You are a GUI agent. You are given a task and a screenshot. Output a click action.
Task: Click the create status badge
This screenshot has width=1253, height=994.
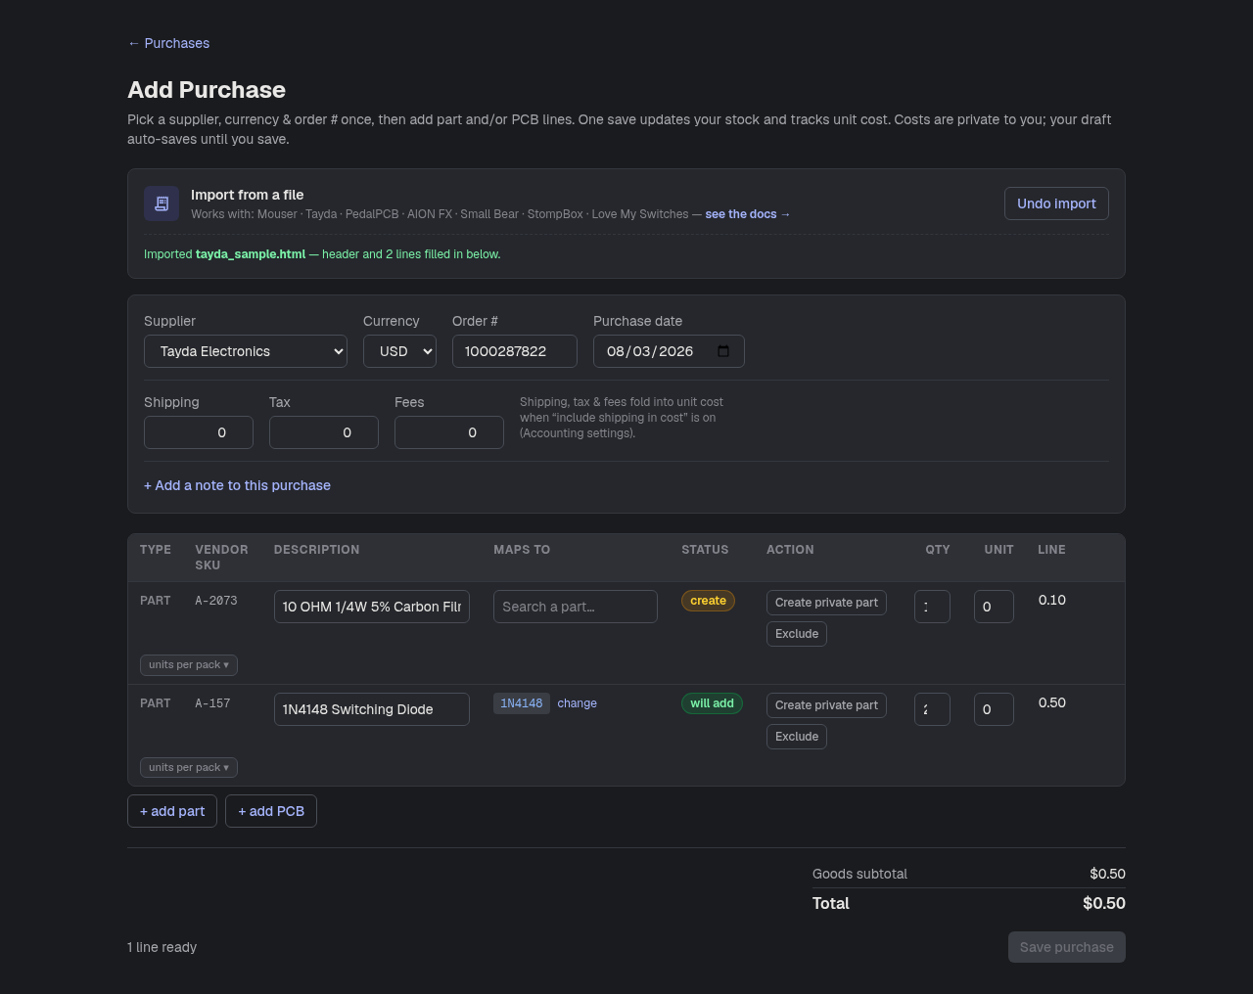[708, 601]
